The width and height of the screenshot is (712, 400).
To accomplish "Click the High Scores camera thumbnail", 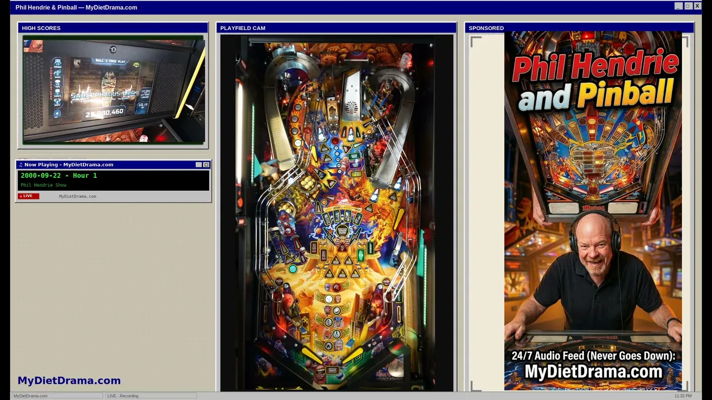I will coord(113,89).
